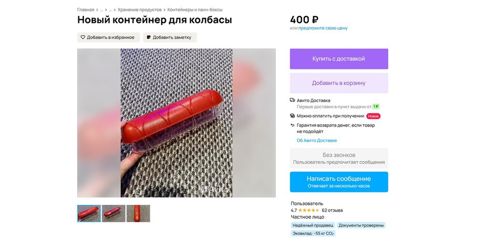Click Добавить в корзину button

click(339, 83)
